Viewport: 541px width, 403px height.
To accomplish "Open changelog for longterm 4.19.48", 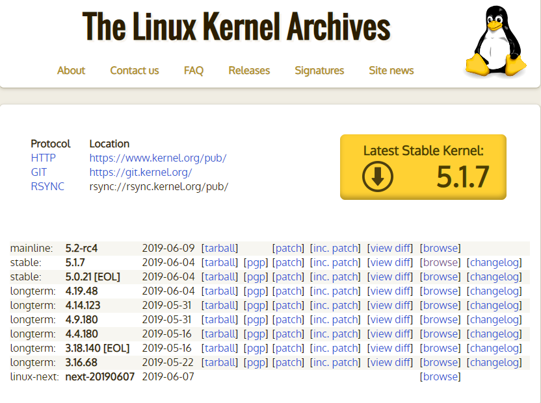I will (x=494, y=291).
